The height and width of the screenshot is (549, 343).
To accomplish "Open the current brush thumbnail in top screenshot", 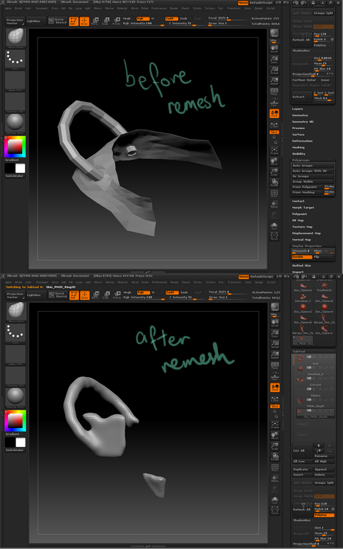I will coord(15,38).
